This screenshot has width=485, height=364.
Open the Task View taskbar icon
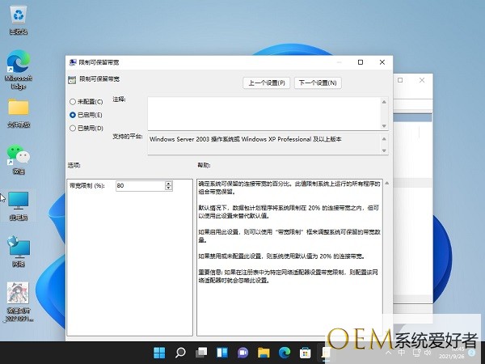point(200,353)
